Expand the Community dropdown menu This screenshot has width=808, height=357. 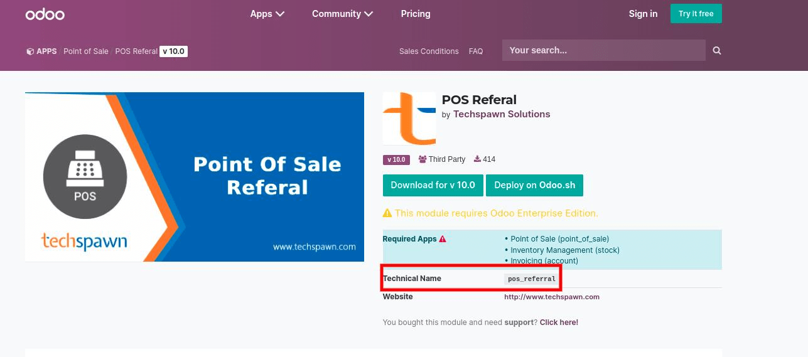342,14
